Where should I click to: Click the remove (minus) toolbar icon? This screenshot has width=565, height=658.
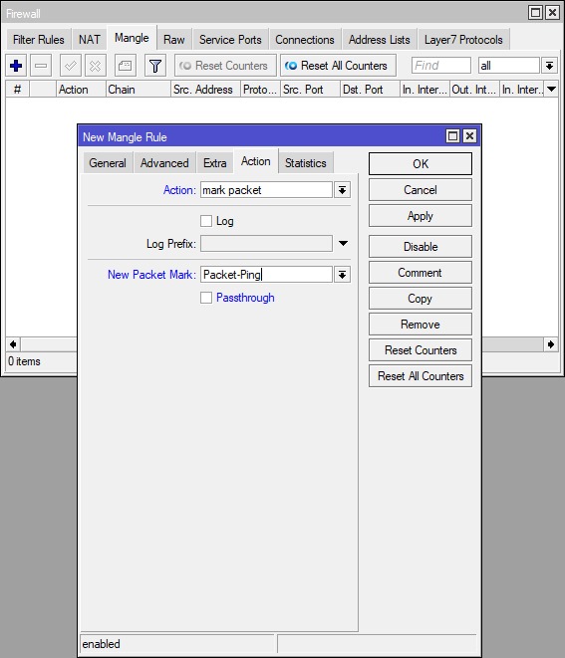coord(41,66)
